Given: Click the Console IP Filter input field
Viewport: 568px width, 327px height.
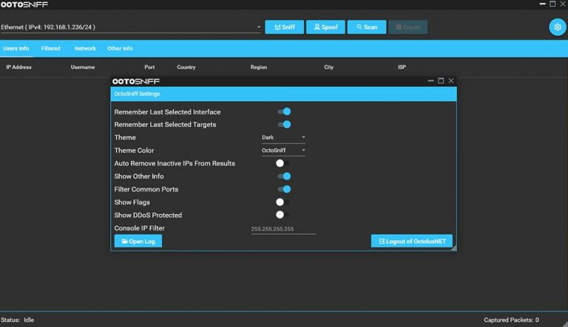Looking at the screenshot, I should (x=283, y=229).
